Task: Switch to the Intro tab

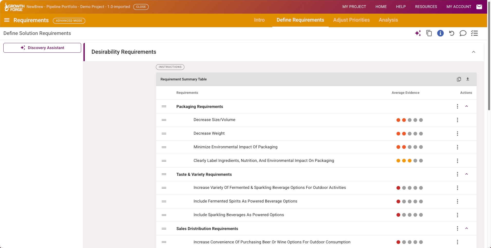Action: tap(259, 20)
